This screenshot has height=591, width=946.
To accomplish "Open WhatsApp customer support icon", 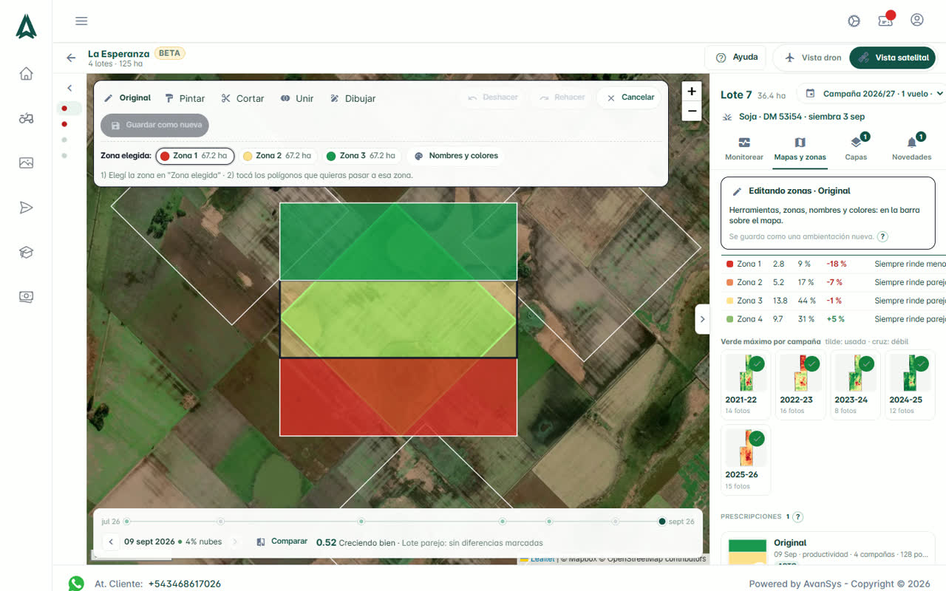I will click(x=76, y=584).
